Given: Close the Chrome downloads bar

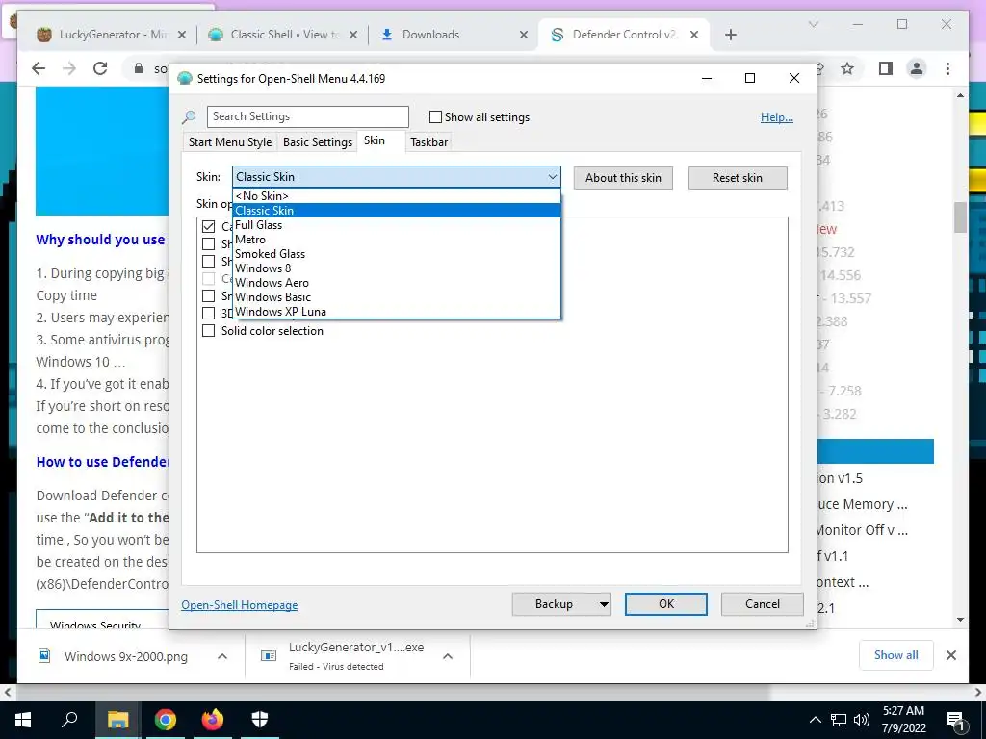Looking at the screenshot, I should 951,655.
